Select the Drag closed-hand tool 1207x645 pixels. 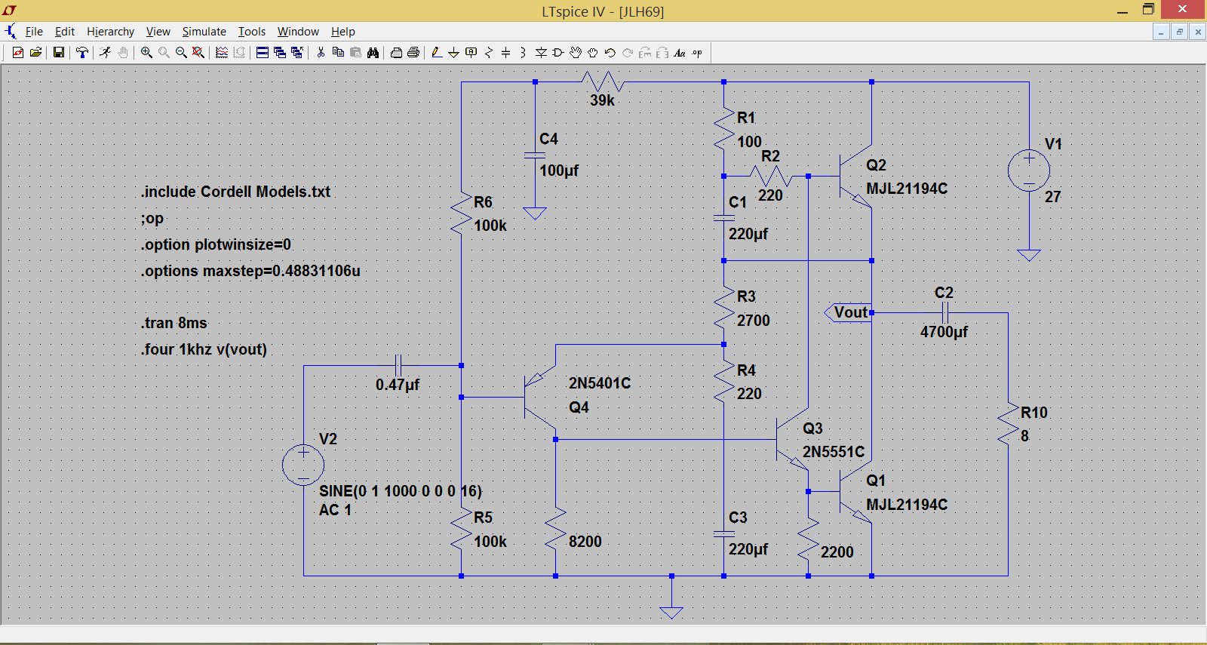(593, 52)
